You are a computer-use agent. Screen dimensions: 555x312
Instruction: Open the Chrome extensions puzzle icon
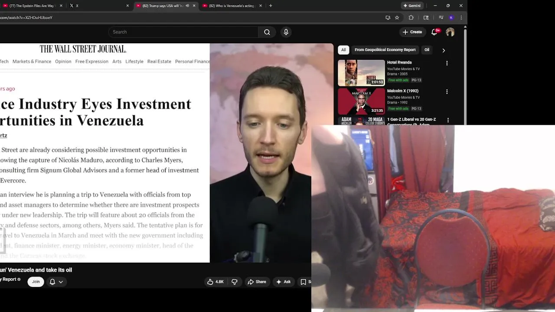tap(411, 18)
